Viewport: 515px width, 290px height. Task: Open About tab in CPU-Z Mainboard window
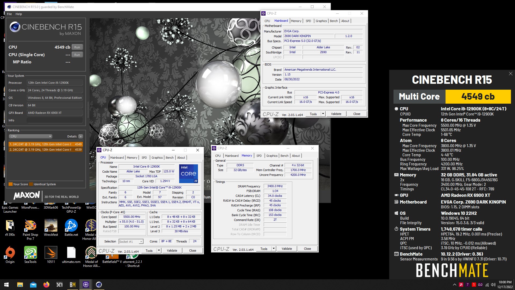[345, 21]
